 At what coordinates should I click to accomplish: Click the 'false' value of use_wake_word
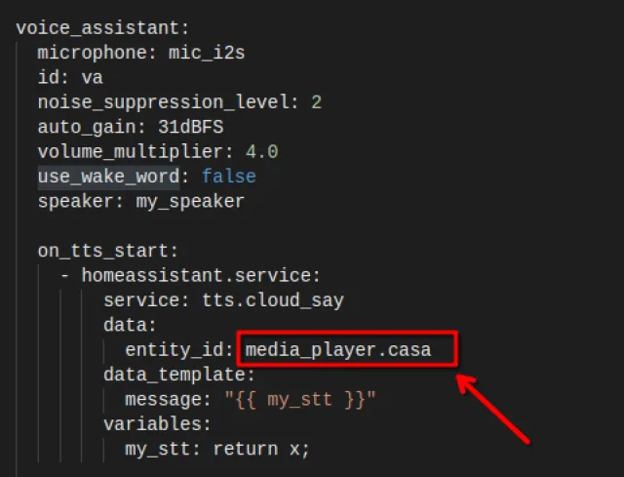click(228, 177)
